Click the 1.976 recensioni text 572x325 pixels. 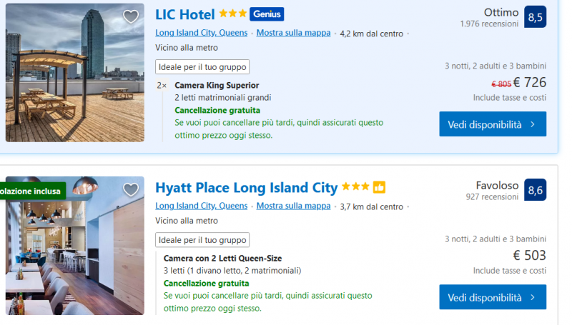(489, 24)
